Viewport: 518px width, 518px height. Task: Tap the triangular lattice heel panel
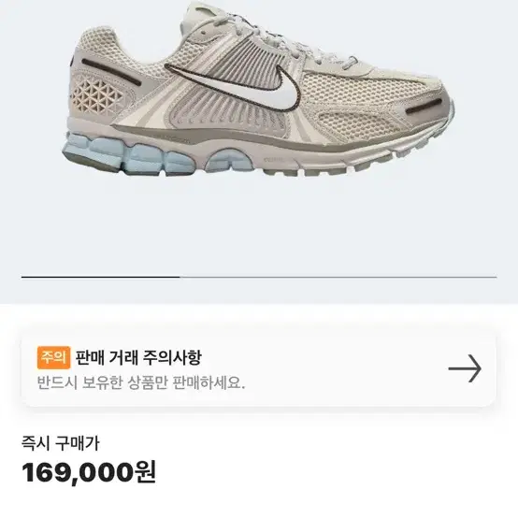97,96
